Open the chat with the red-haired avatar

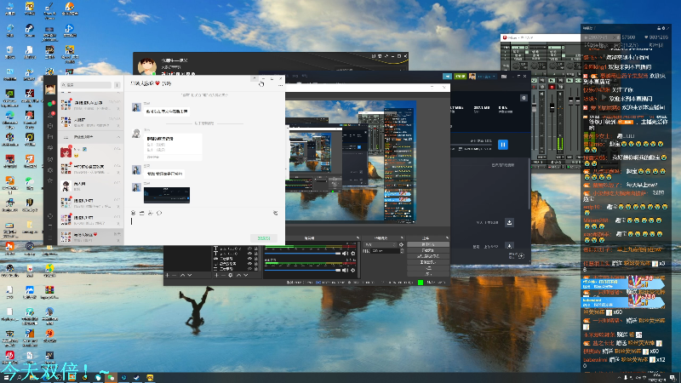pyautogui.click(x=91, y=151)
